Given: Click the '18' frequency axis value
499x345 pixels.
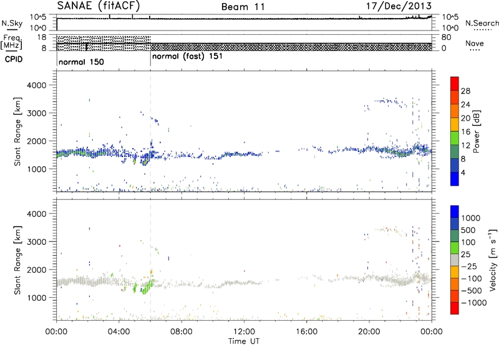Looking at the screenshot, I should (42, 37).
